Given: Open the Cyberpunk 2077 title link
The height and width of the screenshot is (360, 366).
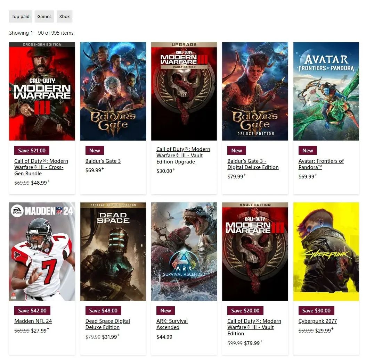Looking at the screenshot, I should (x=318, y=321).
